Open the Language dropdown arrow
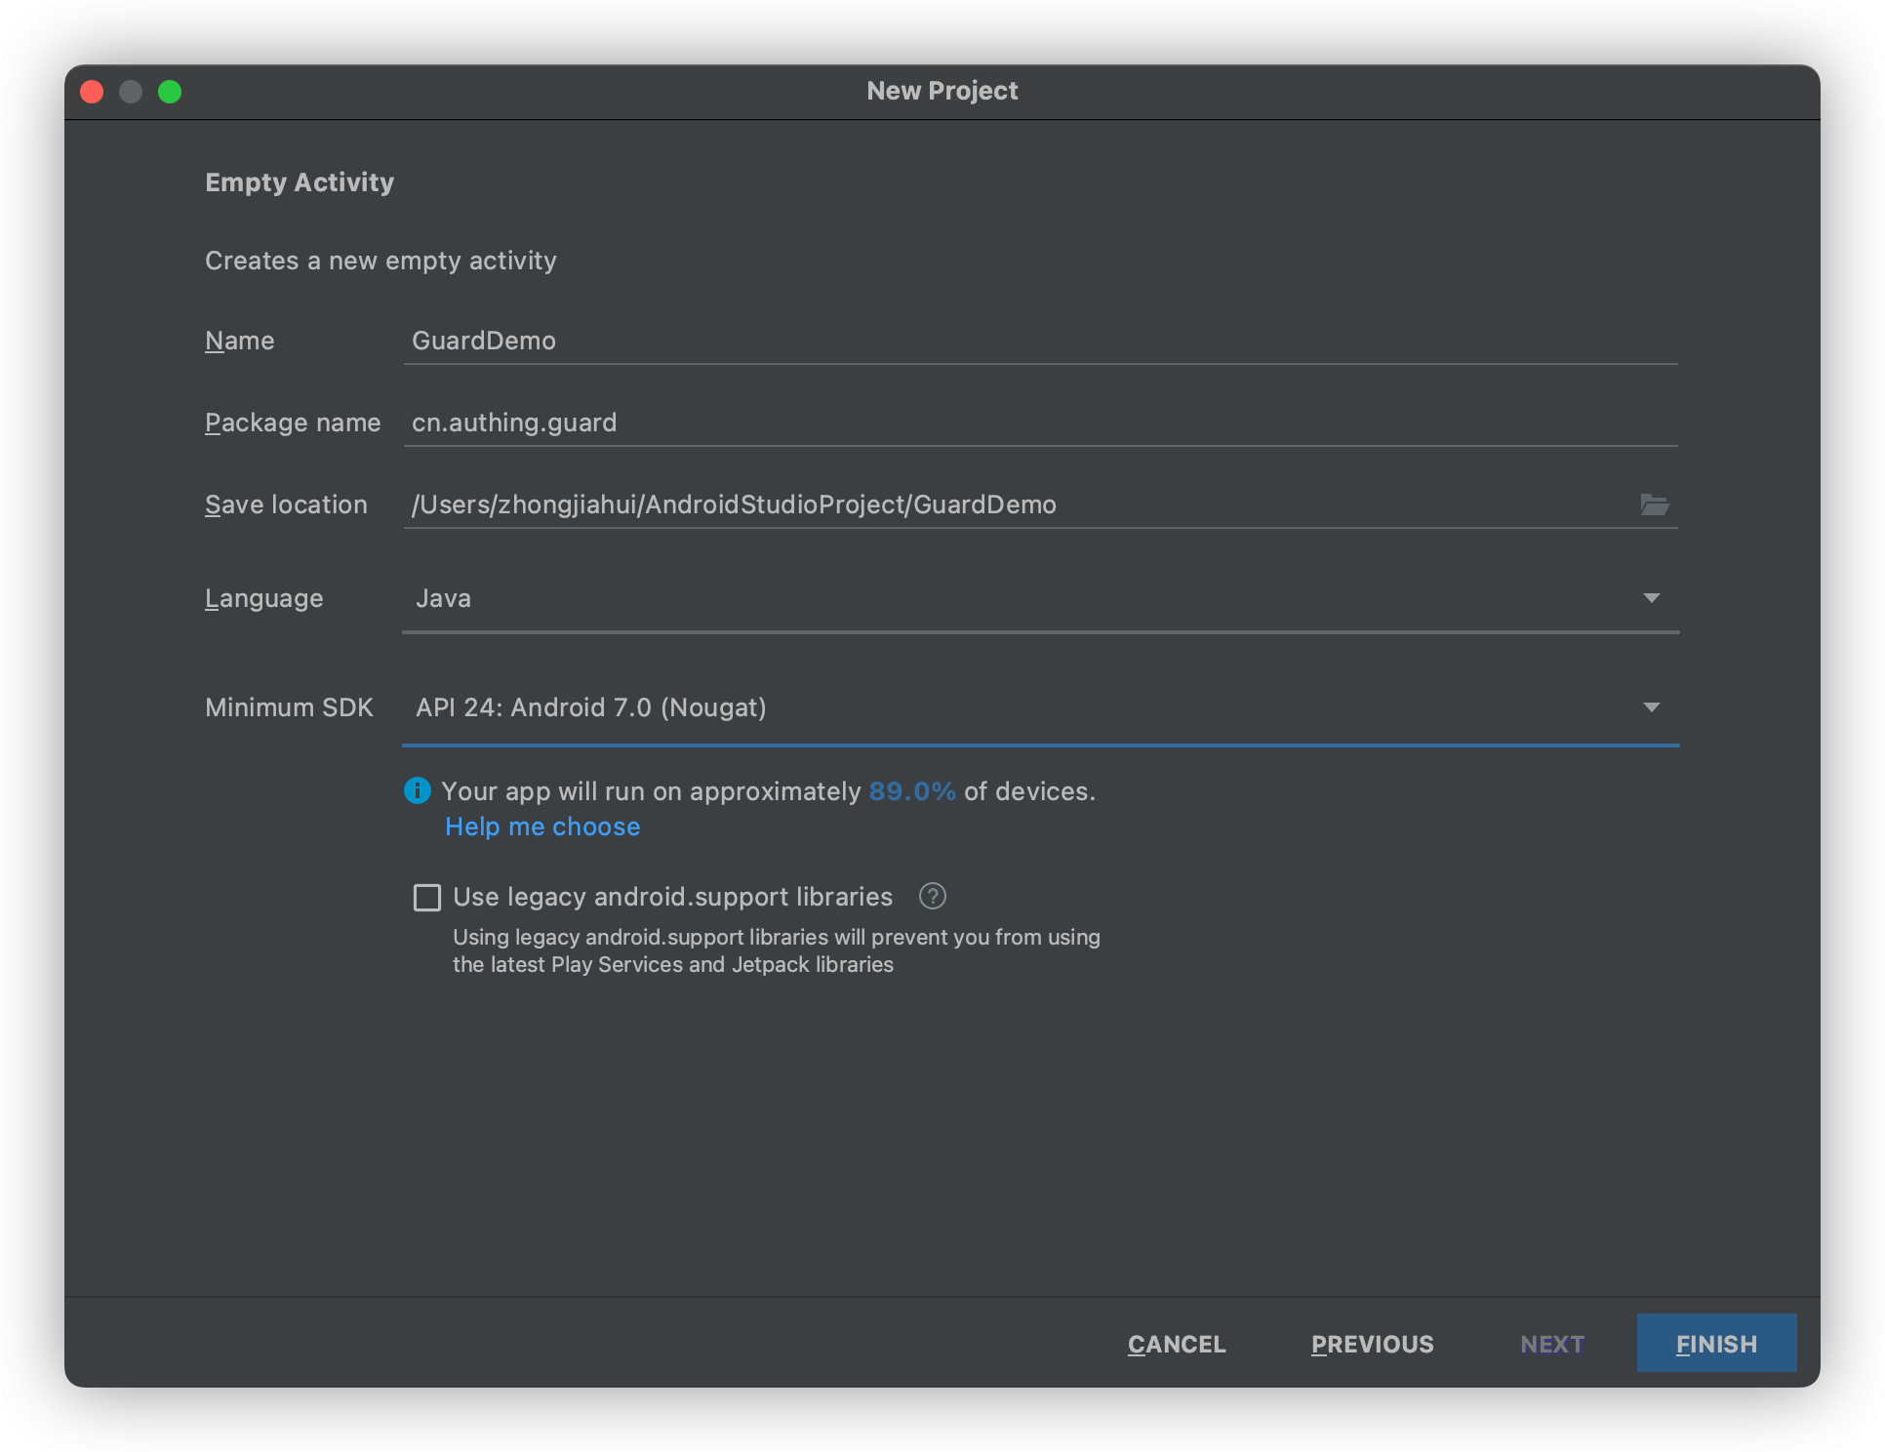1885x1452 pixels. [x=1651, y=598]
